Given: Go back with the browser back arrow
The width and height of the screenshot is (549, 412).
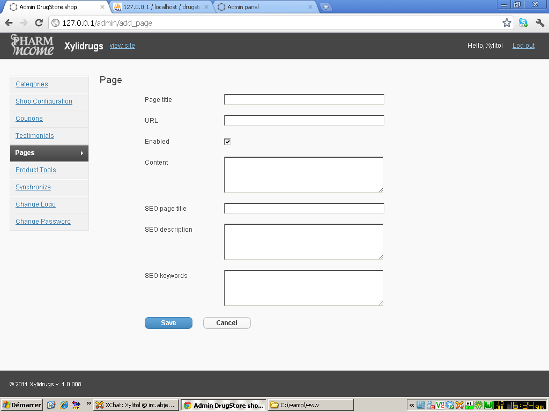Looking at the screenshot, I should tap(9, 23).
